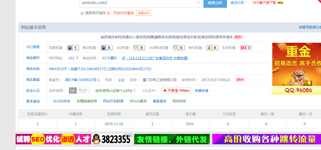Open the 域名备案 row label
The image size is (321, 150).
pos(33,80)
